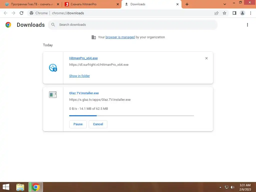Open the volume speaker tray icon
The width and height of the screenshot is (256, 192).
click(x=232, y=187)
